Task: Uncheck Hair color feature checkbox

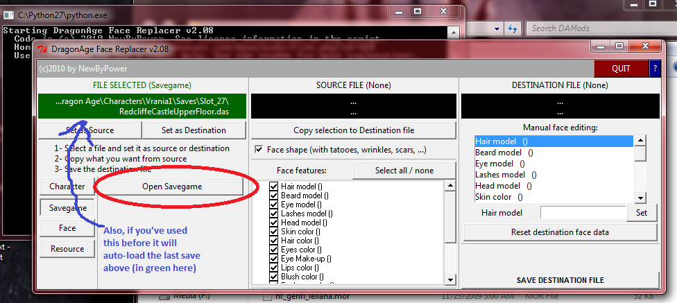Action: (x=273, y=241)
